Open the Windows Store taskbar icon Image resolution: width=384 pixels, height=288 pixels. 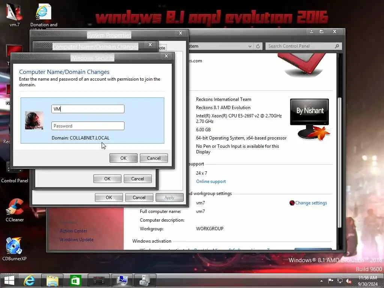point(75,280)
